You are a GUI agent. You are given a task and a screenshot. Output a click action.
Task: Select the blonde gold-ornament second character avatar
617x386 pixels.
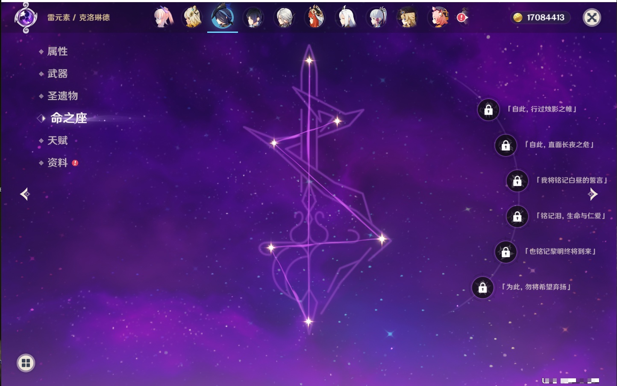coord(192,17)
